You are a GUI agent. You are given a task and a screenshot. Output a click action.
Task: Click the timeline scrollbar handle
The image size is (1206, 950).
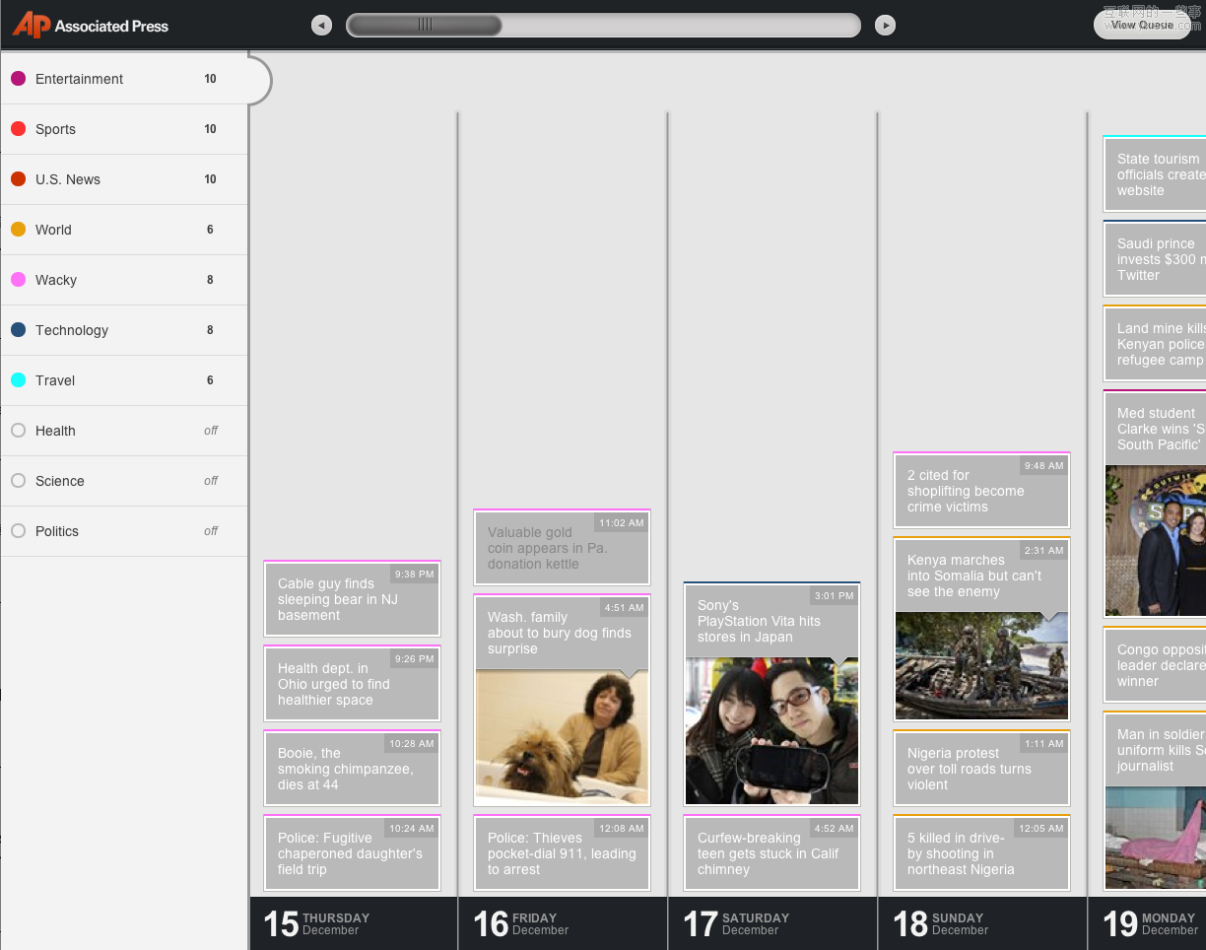[x=425, y=26]
